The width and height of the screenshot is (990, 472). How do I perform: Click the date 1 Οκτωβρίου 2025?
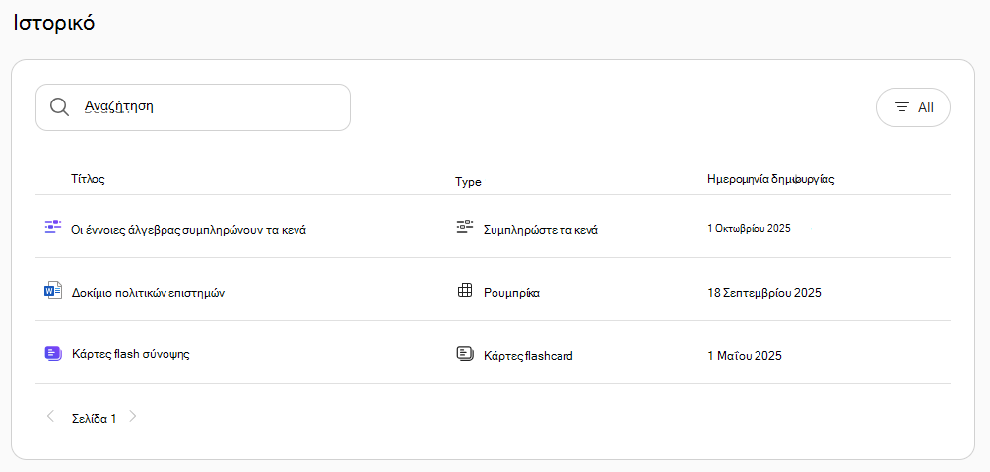(749, 228)
